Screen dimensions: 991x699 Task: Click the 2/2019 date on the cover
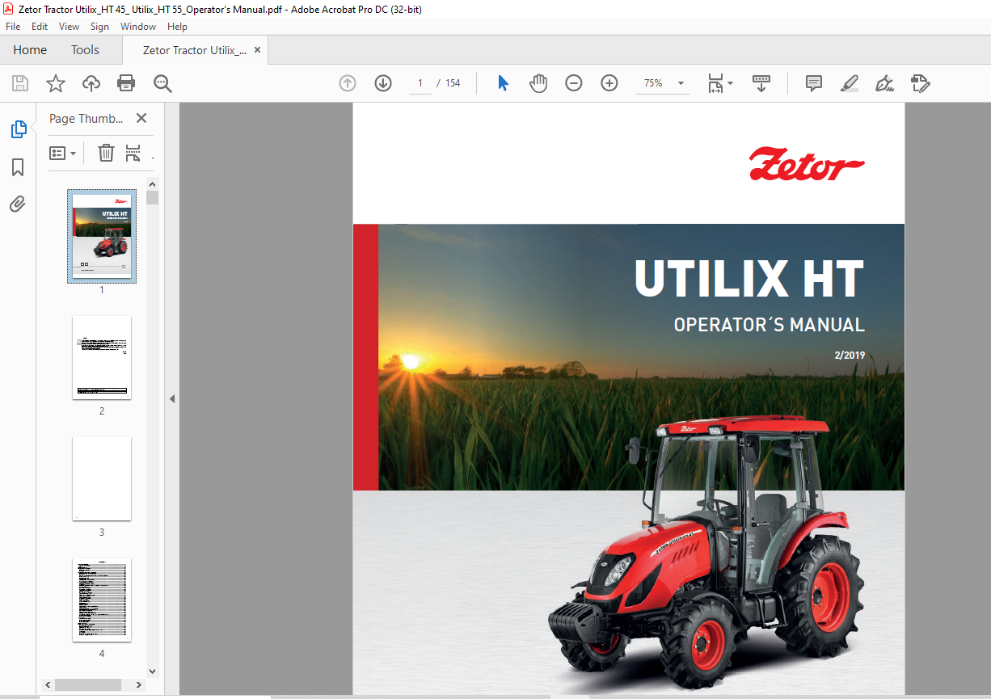849,355
